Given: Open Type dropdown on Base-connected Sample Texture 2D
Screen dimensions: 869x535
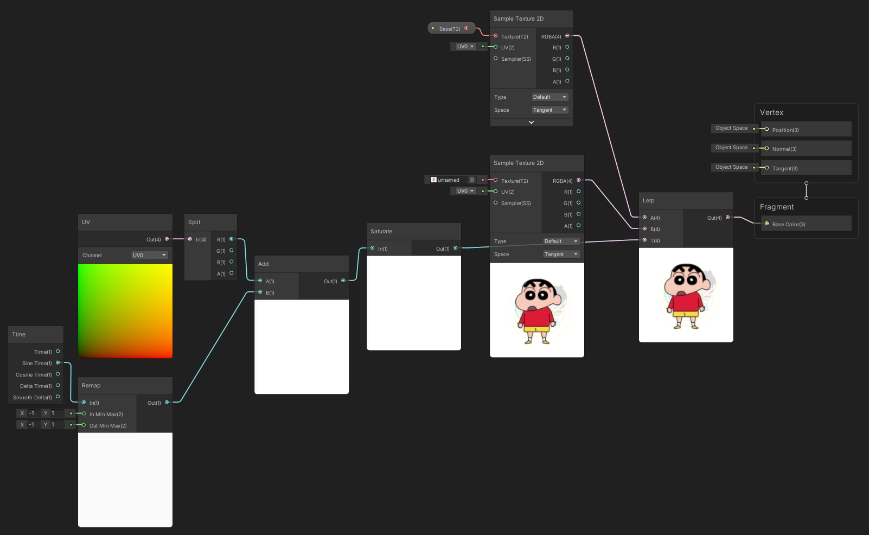Looking at the screenshot, I should [549, 97].
